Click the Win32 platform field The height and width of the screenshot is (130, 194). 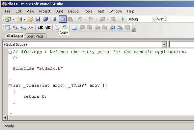tap(175, 19)
